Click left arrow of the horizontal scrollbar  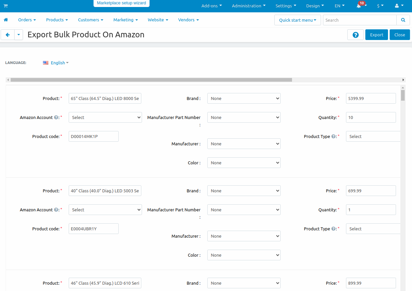pyautogui.click(x=8, y=80)
